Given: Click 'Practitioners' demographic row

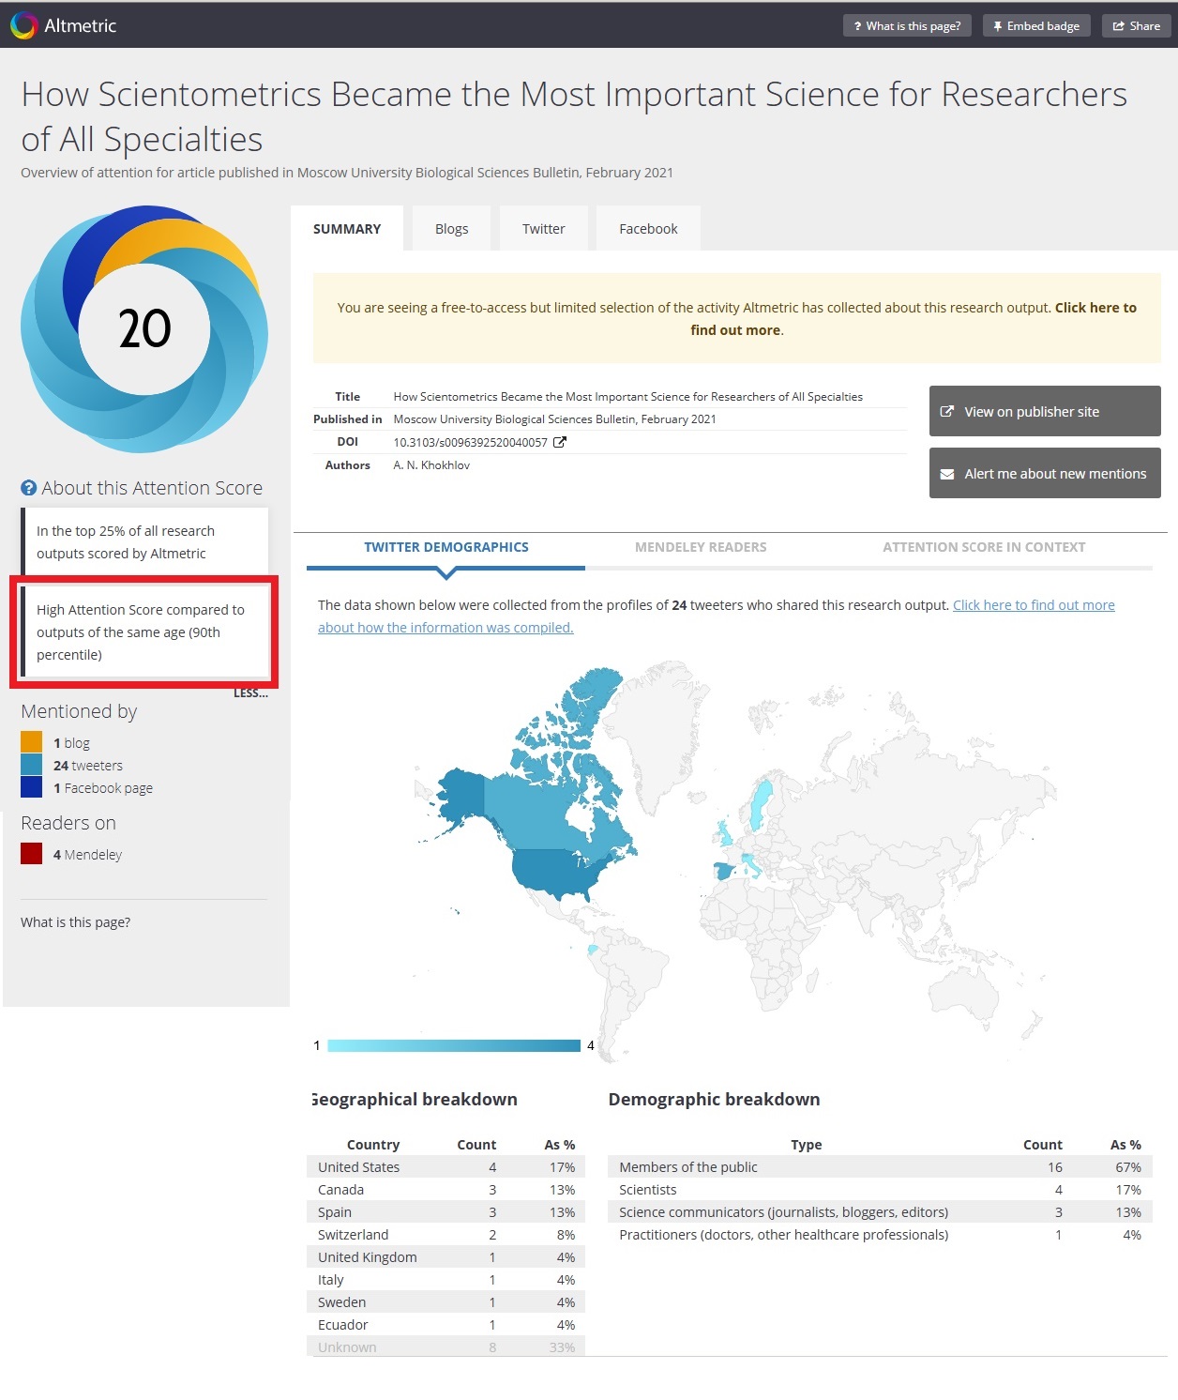Looking at the screenshot, I should point(880,1235).
